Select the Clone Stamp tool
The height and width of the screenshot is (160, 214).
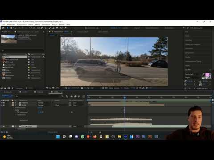coord(53,28)
